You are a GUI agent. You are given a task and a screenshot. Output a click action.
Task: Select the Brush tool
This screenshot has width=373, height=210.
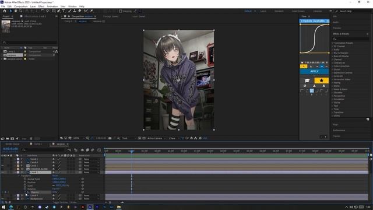coord(70,11)
